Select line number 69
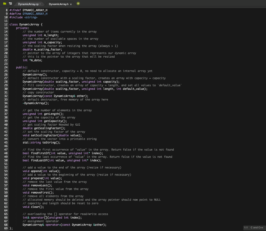This screenshot has width=266, height=231. 6,228
